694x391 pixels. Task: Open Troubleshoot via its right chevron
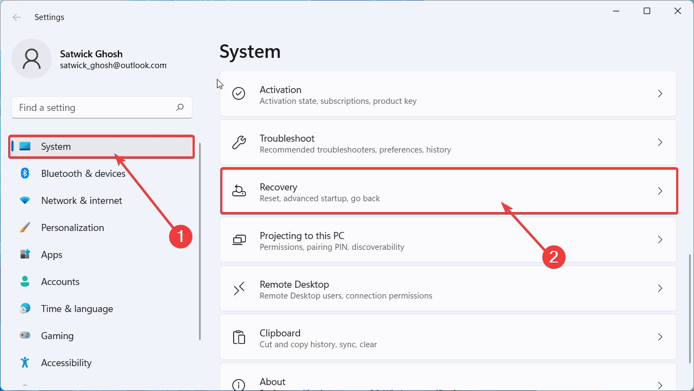pyautogui.click(x=660, y=142)
